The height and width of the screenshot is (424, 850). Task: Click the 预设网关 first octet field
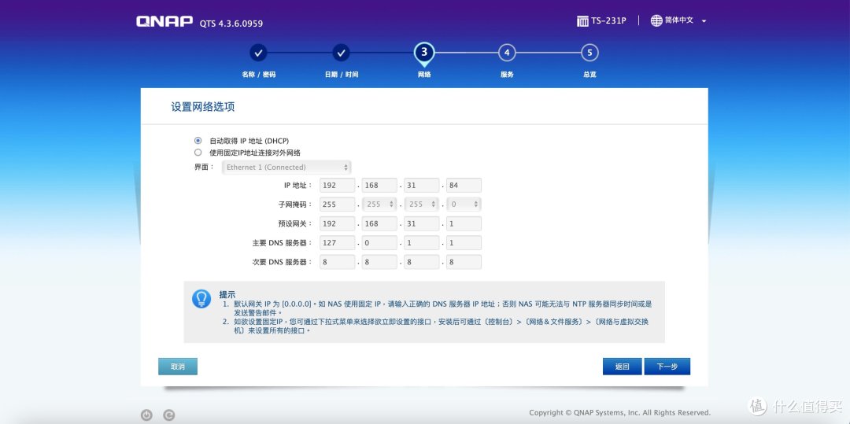coord(337,223)
